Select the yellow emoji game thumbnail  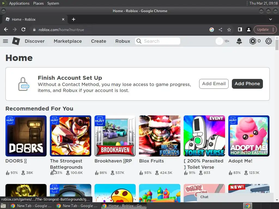[115, 193]
